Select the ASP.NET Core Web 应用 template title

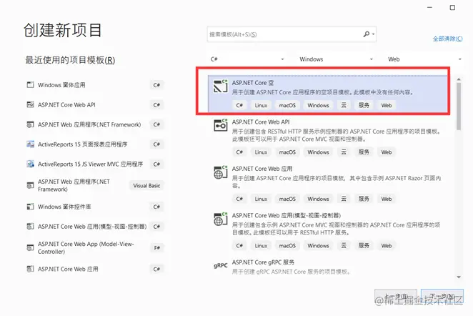coord(262,169)
